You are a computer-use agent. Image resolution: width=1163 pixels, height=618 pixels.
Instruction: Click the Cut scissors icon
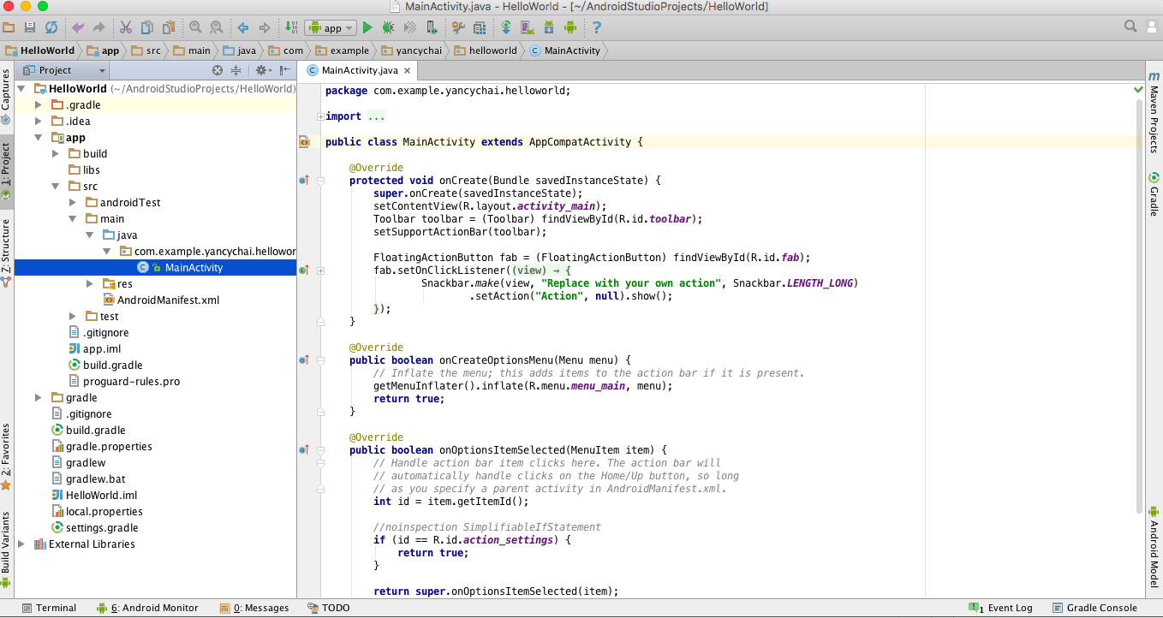(126, 27)
